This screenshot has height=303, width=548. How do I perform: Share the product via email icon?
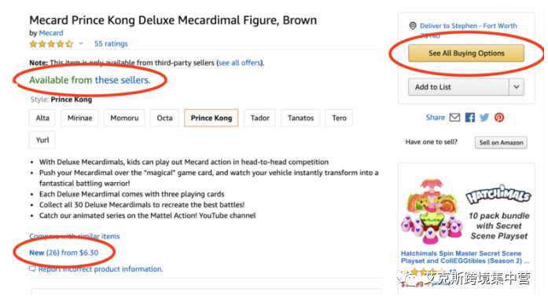pyautogui.click(x=454, y=117)
